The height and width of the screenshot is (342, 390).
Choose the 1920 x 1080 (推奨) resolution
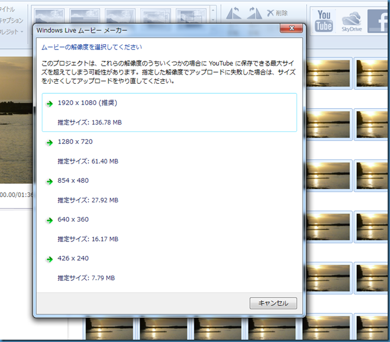pos(169,112)
